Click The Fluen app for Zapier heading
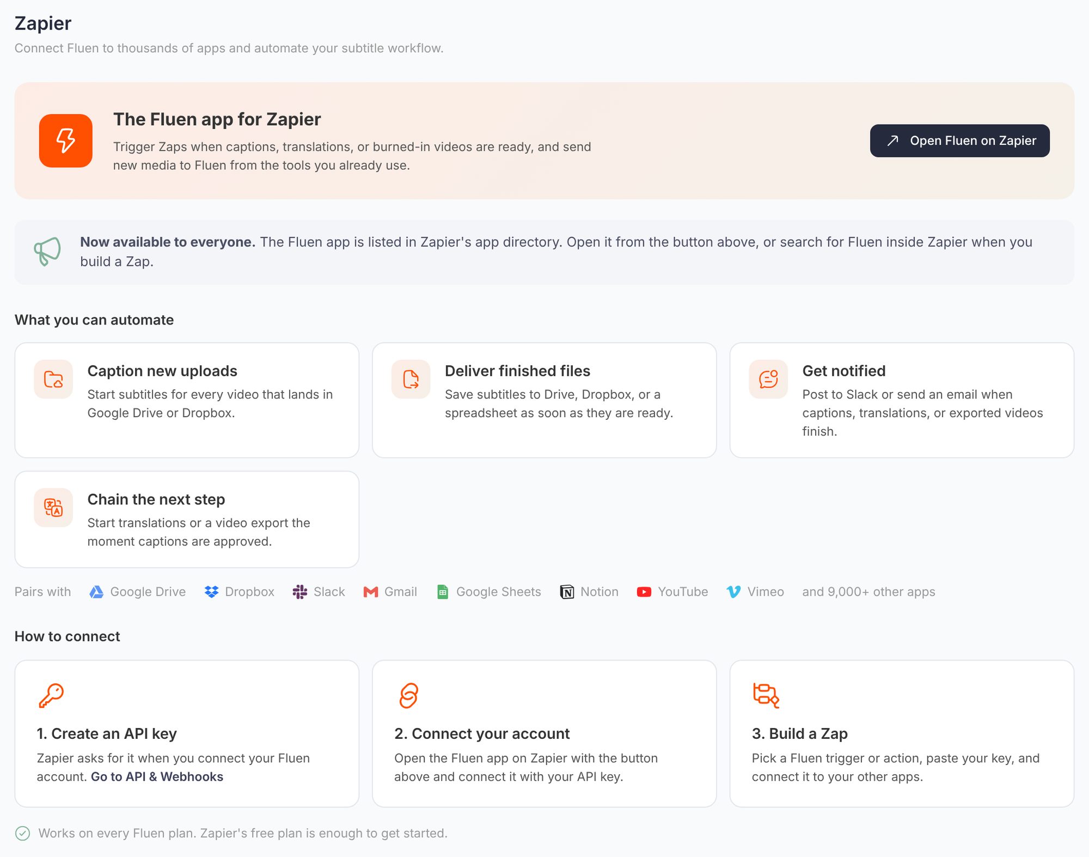 (217, 119)
